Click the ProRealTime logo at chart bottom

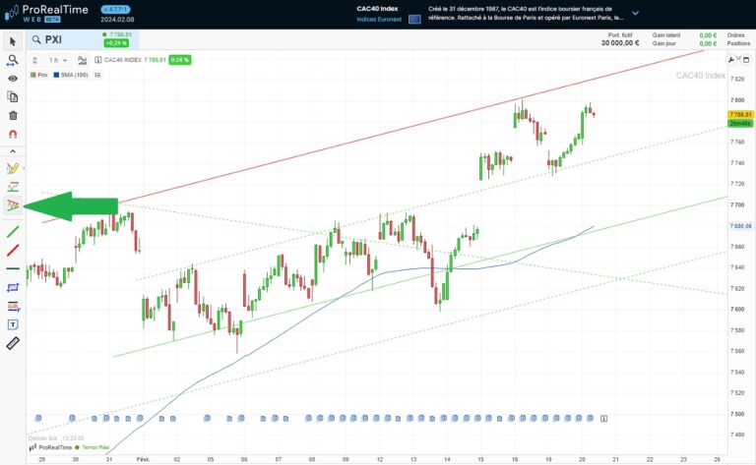(x=50, y=447)
